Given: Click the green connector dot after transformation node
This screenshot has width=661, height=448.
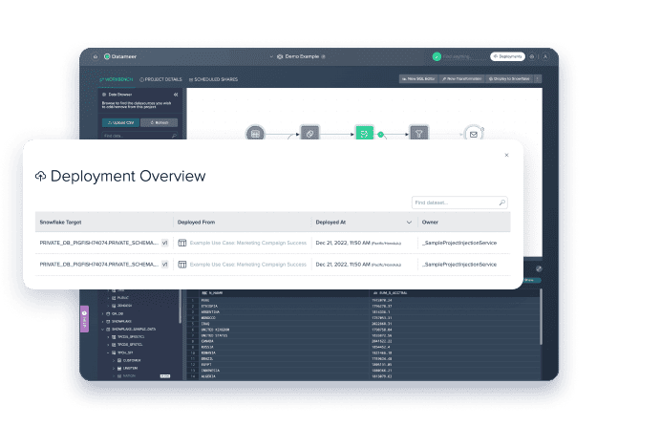Looking at the screenshot, I should 381,135.
